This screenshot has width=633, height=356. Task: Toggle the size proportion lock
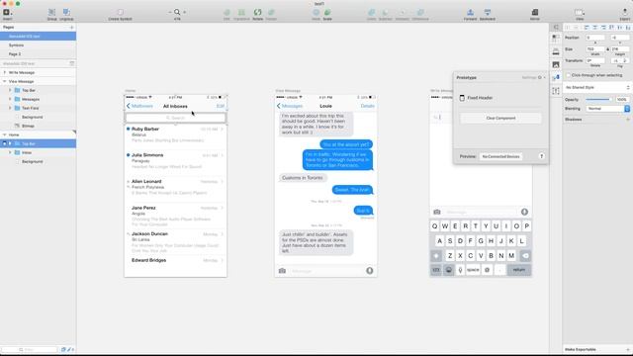607,49
